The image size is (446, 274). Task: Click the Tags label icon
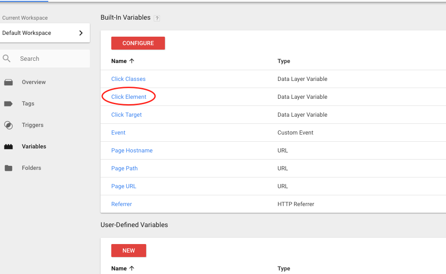click(8, 104)
